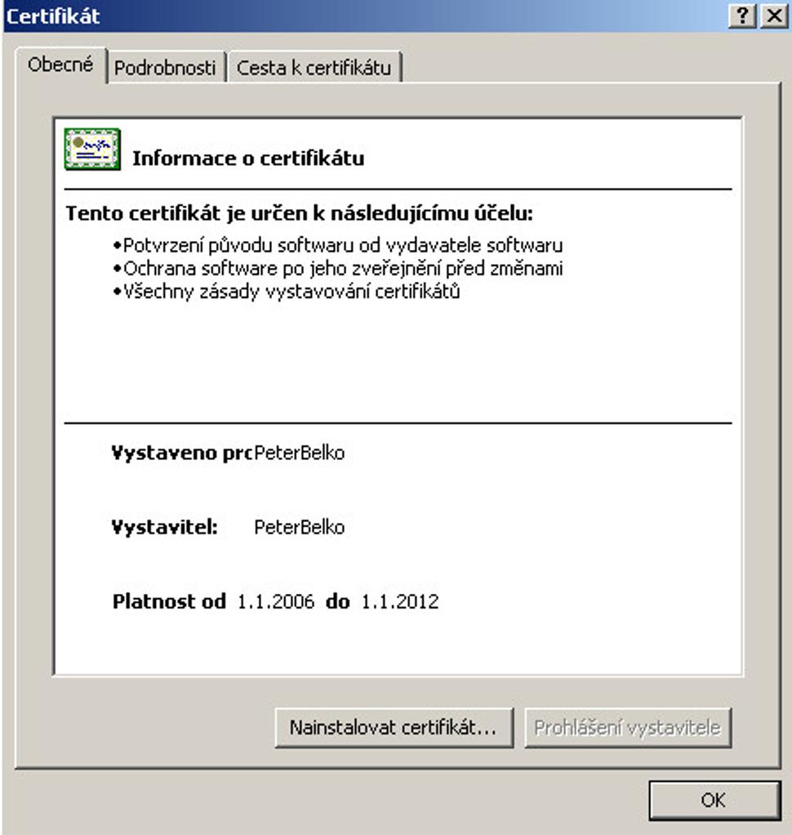Image resolution: width=792 pixels, height=835 pixels.
Task: Click the question mark help button
Action: 742,16
